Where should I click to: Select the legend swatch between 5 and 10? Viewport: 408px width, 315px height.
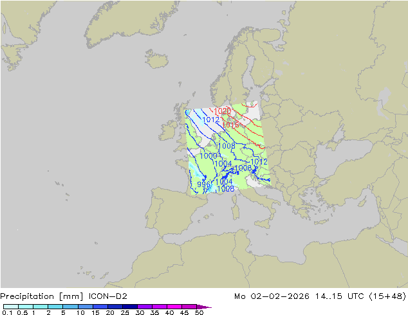click(x=70, y=307)
